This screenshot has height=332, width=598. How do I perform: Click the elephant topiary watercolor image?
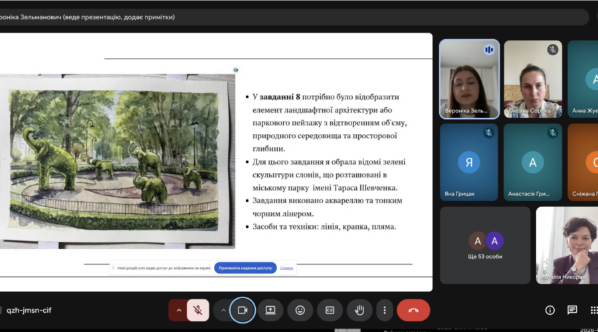(118, 161)
